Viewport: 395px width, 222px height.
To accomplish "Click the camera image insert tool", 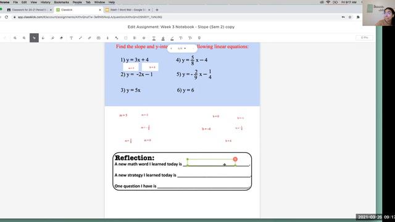I will click(99, 38).
